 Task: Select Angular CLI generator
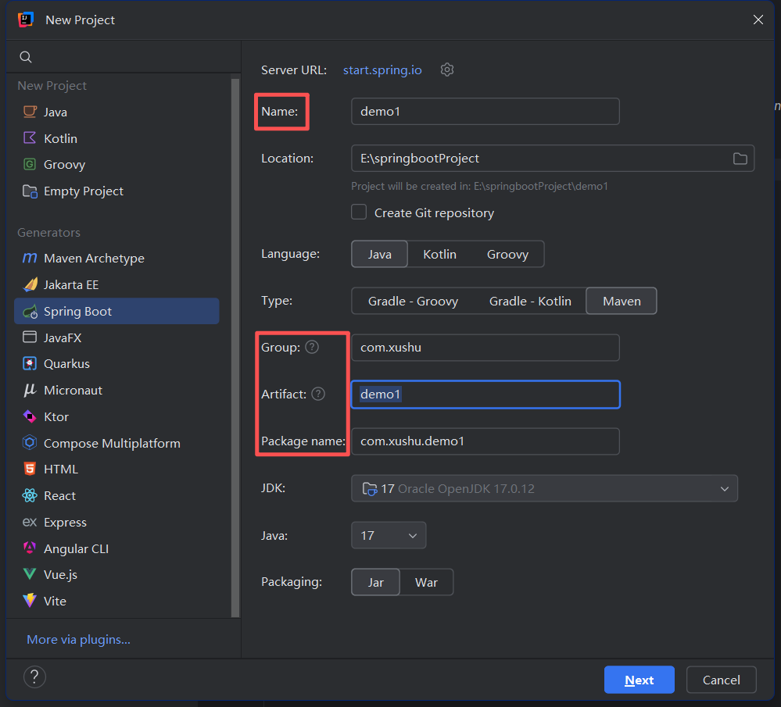tap(116, 548)
